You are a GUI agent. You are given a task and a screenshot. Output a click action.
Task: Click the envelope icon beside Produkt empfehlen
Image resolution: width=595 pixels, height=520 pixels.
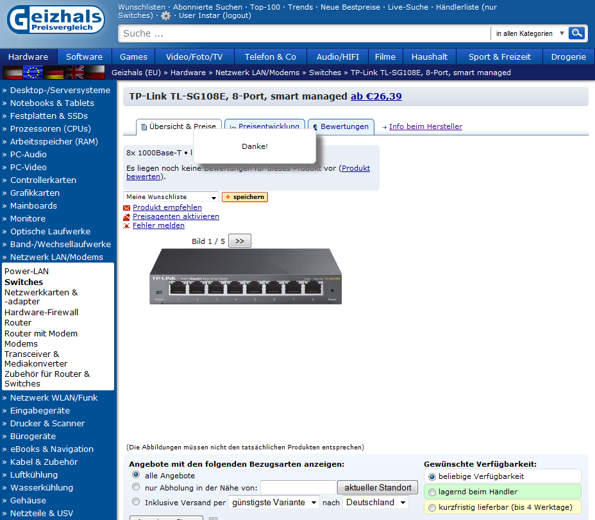(x=127, y=208)
